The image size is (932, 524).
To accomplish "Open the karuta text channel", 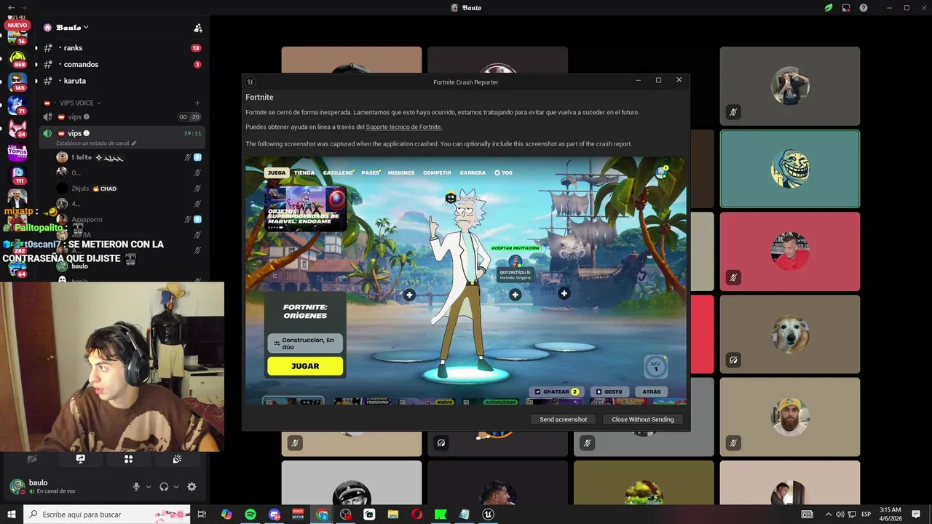I will pos(122,81).
